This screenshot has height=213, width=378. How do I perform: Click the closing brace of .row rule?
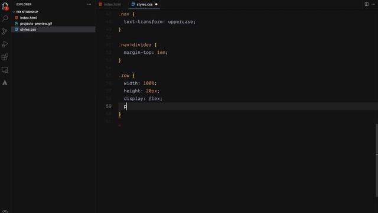coord(119,114)
